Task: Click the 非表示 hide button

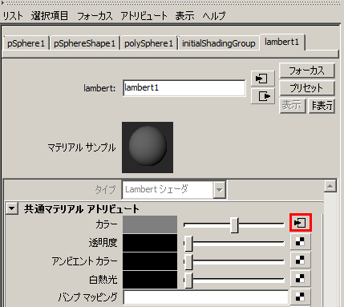Action: point(322,106)
